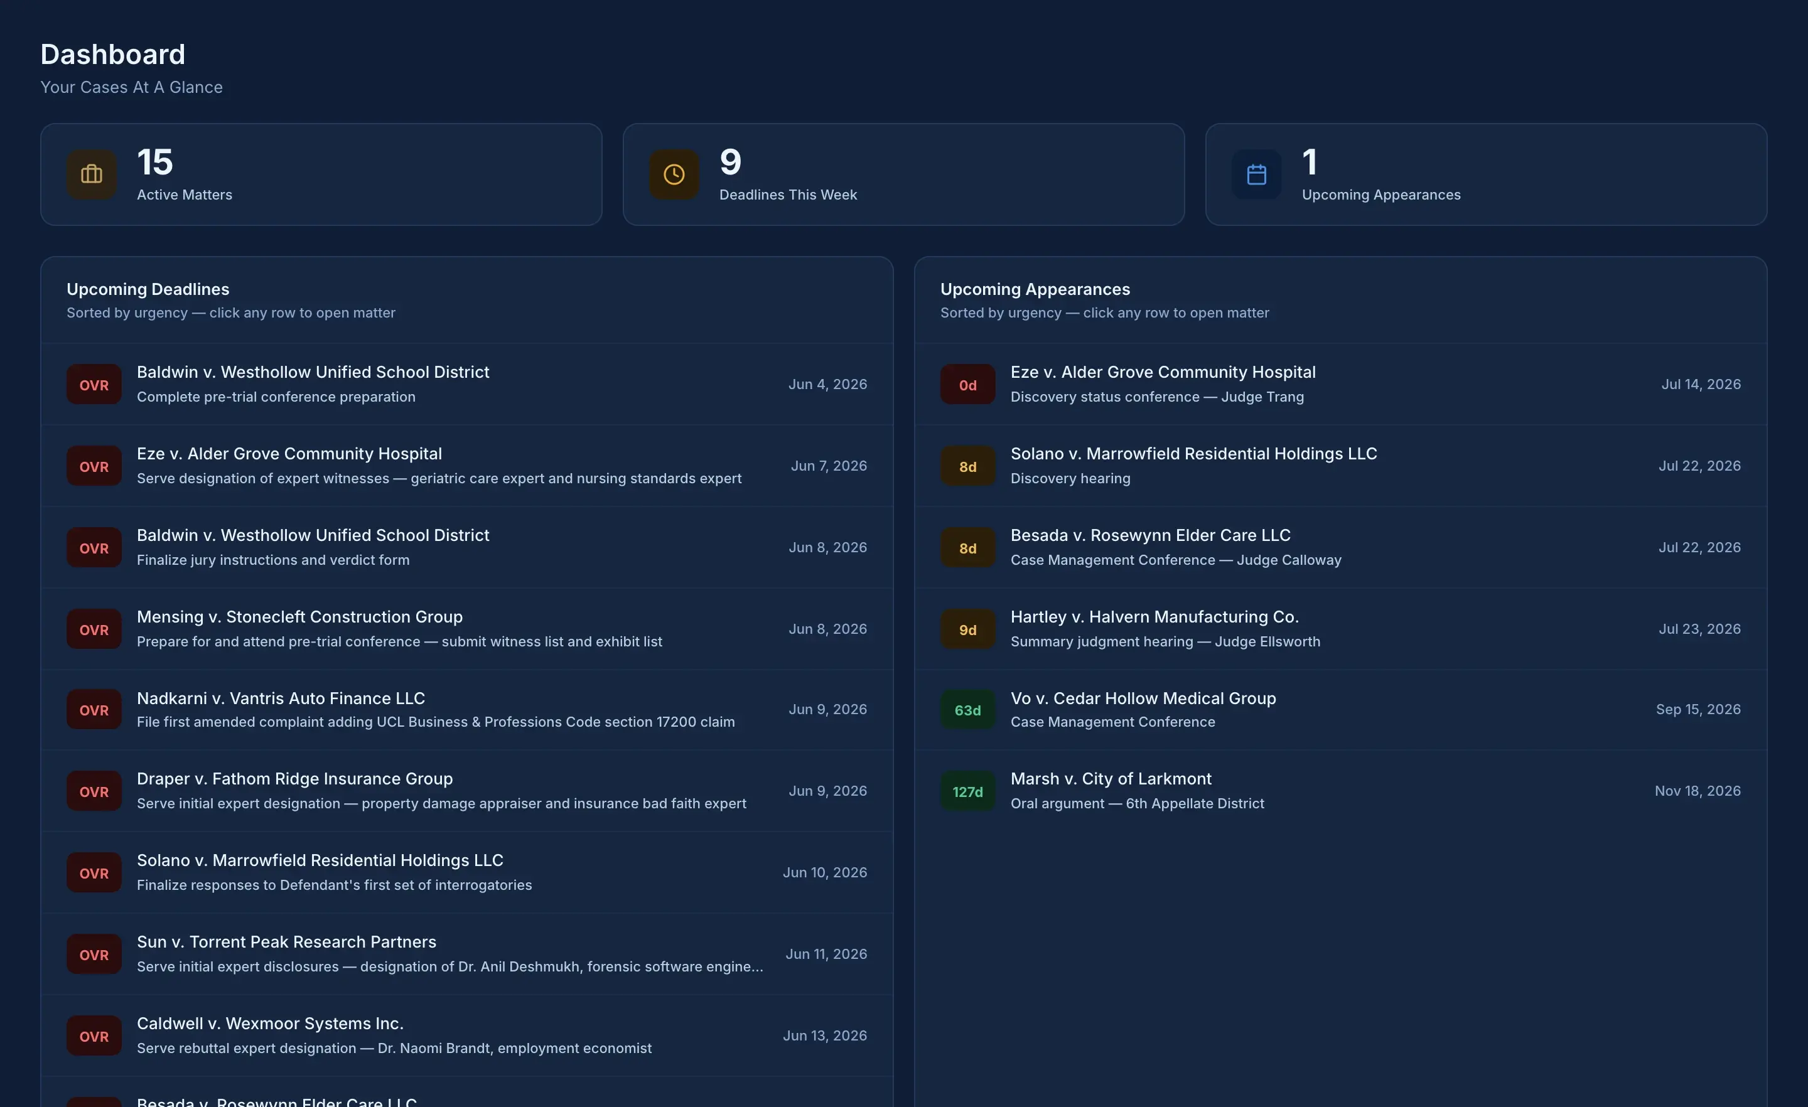
Task: Open deadline 'Finalize jury instructions and verdict form'
Action: [x=466, y=547]
